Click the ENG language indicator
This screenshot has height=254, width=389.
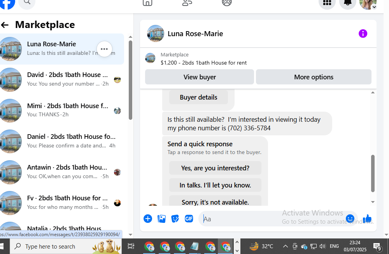[334, 246]
